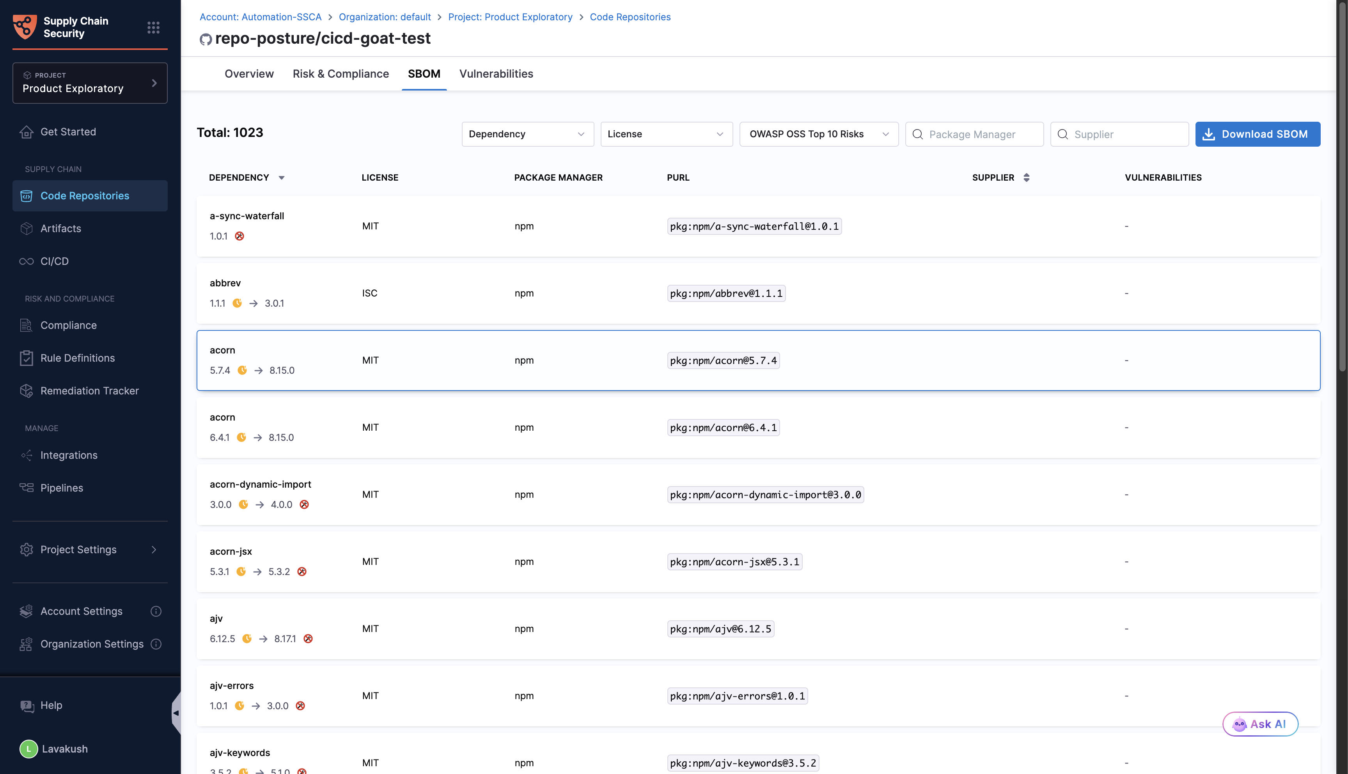This screenshot has height=774, width=1348.
Task: Open the CI/CD infinity icon item
Action: pyautogui.click(x=26, y=261)
